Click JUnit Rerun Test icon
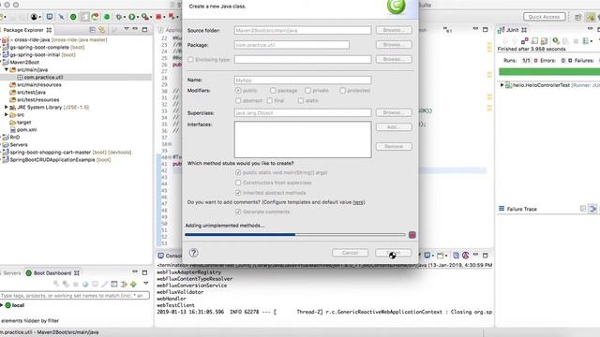Image resolution: width=600 pixels, height=337 pixels. coord(556,41)
